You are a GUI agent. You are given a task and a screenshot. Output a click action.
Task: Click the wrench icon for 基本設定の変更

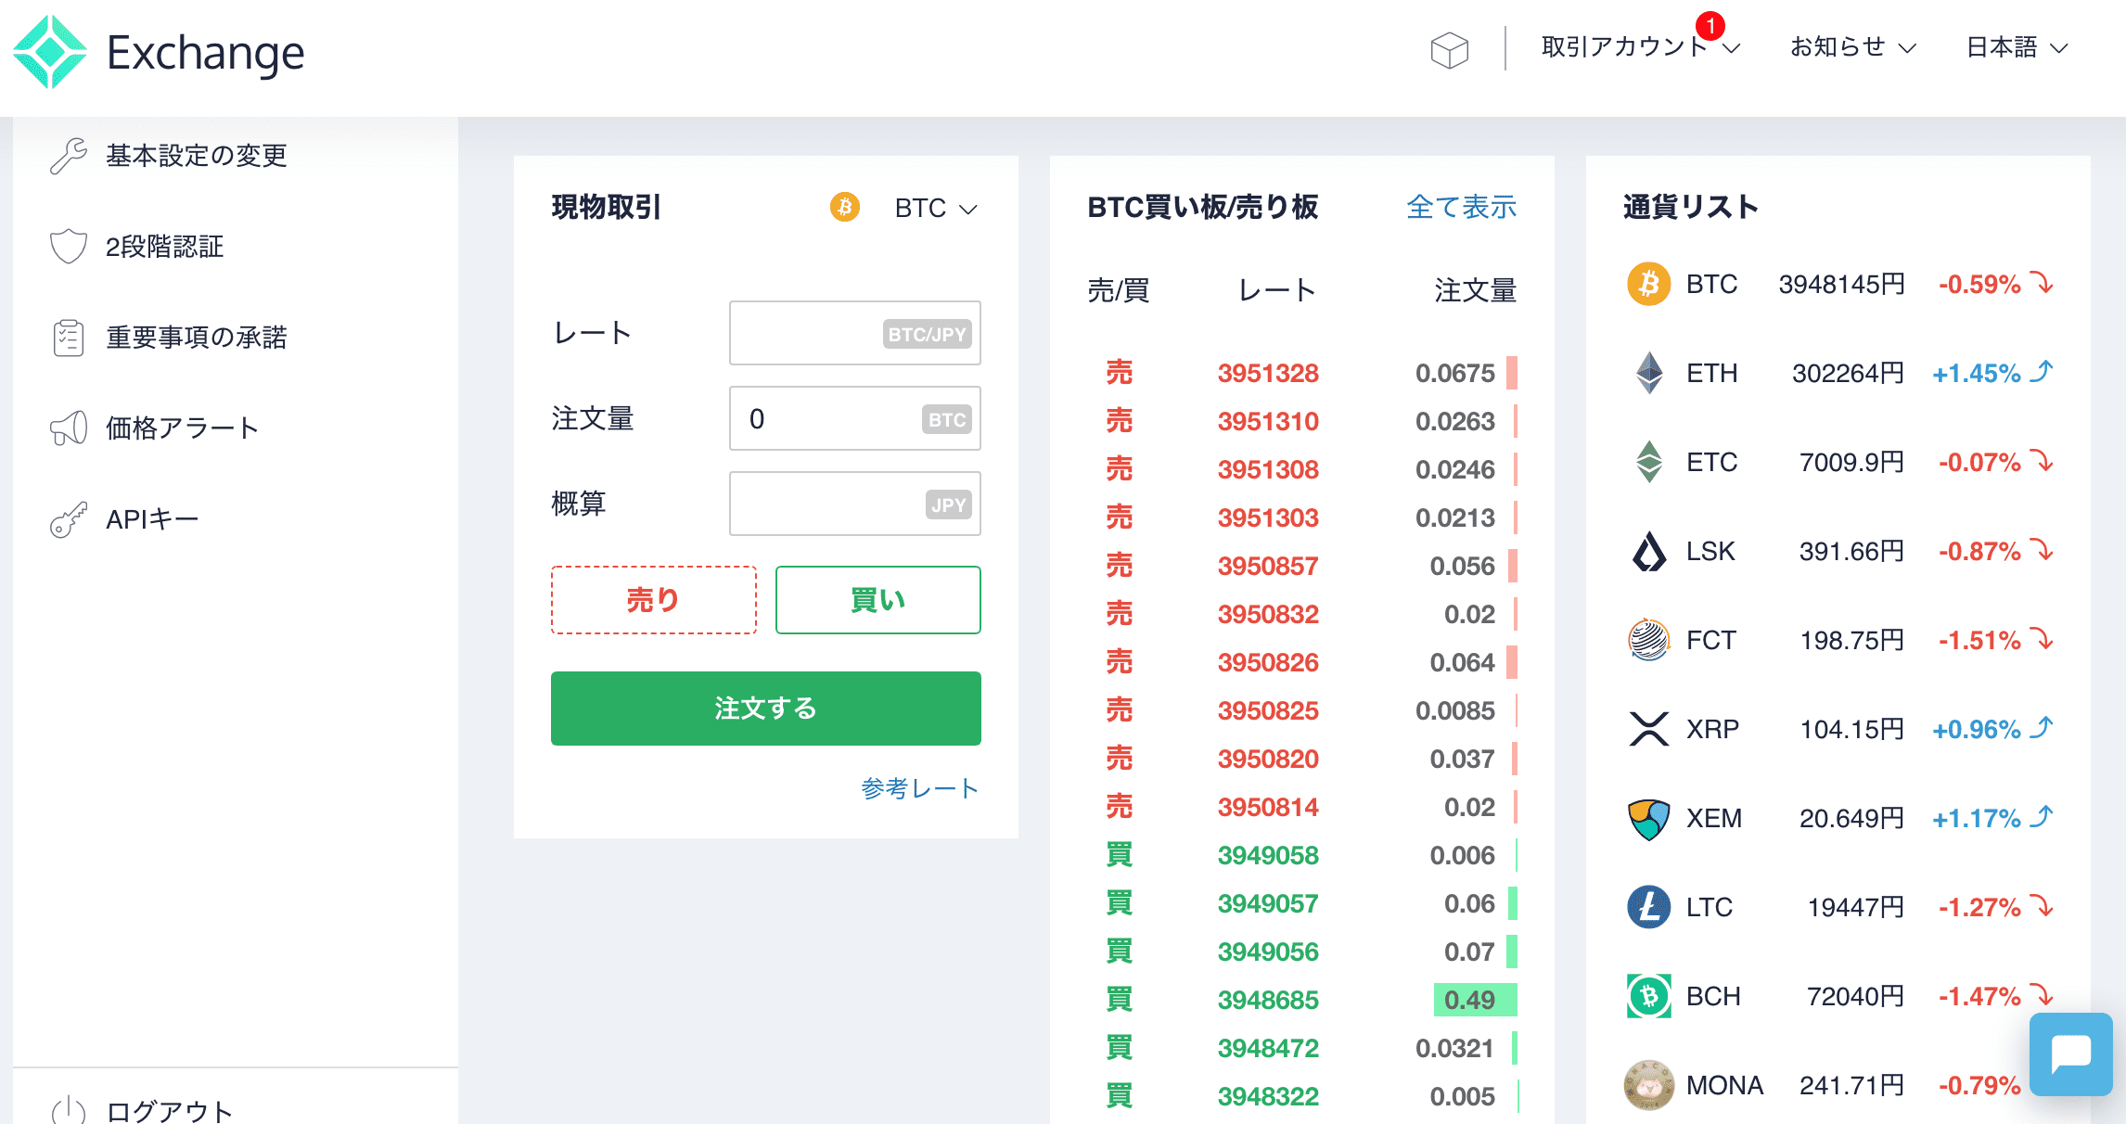click(69, 156)
